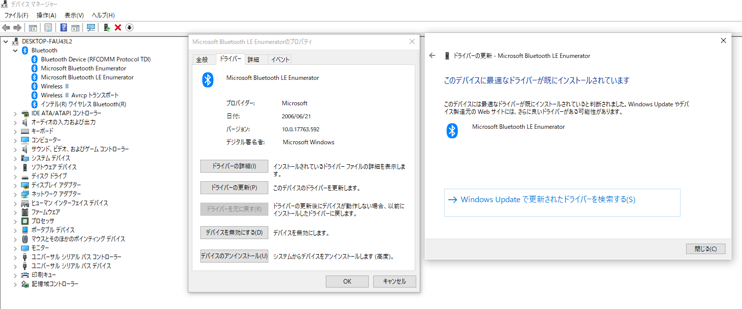Click the ディスプレイ アダプター category icon
Screen dimensions: 742x309
point(25,185)
